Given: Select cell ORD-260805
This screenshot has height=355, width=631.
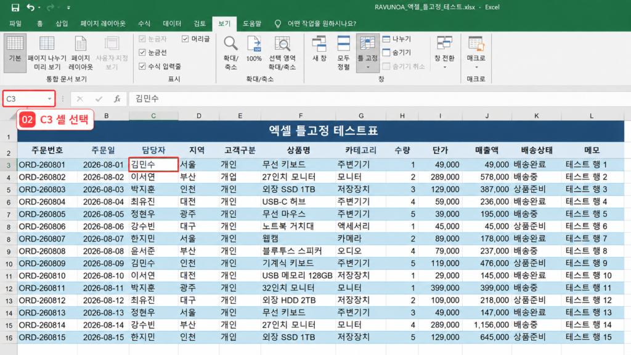Looking at the screenshot, I should 47,214.
